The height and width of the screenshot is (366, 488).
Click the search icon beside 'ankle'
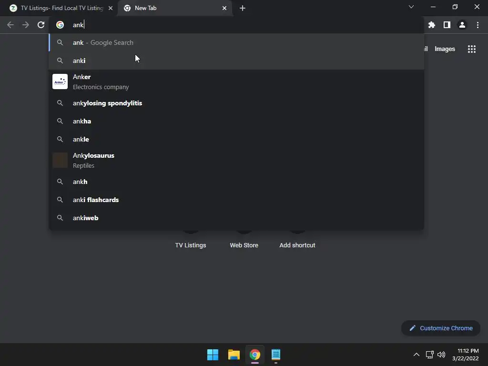(x=60, y=139)
